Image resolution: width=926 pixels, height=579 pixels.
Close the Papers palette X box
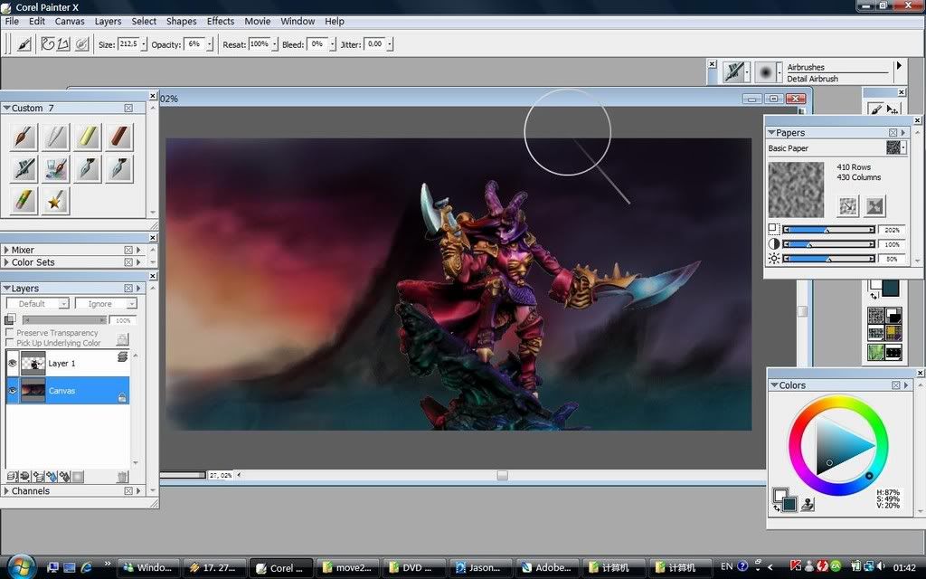(x=893, y=133)
